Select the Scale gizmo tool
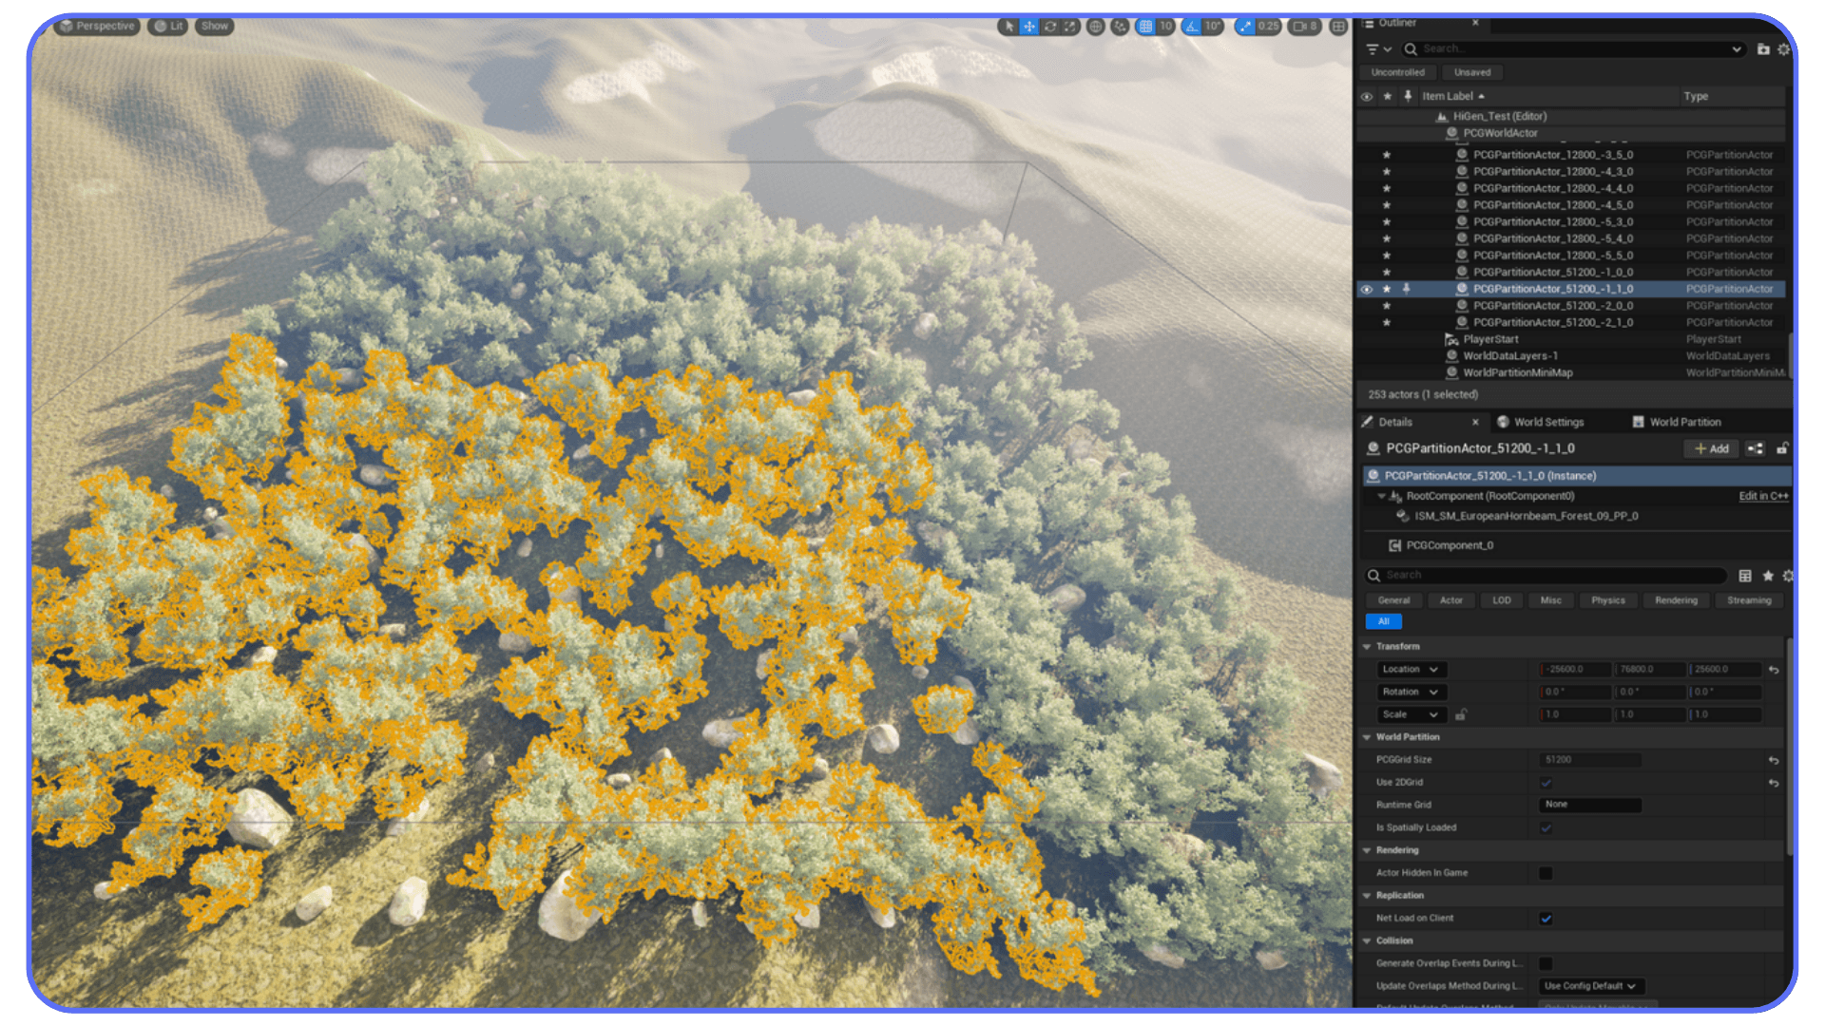Viewport: 1825px width, 1026px height. tap(1070, 27)
